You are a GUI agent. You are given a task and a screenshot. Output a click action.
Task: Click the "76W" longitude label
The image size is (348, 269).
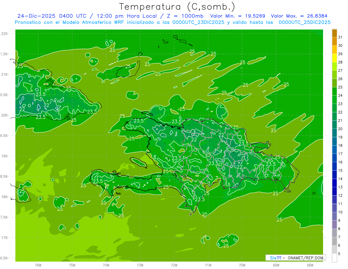pyautogui.click(x=38, y=265)
